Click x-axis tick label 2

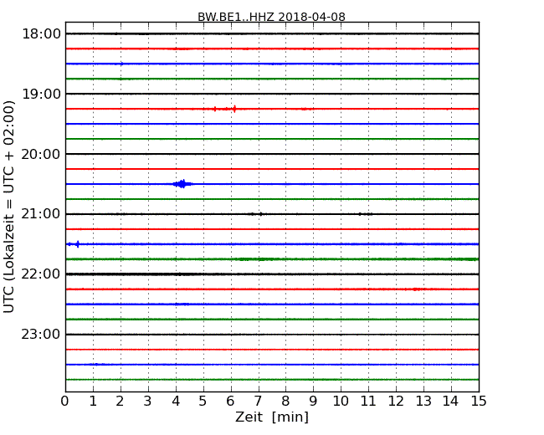(x=120, y=402)
